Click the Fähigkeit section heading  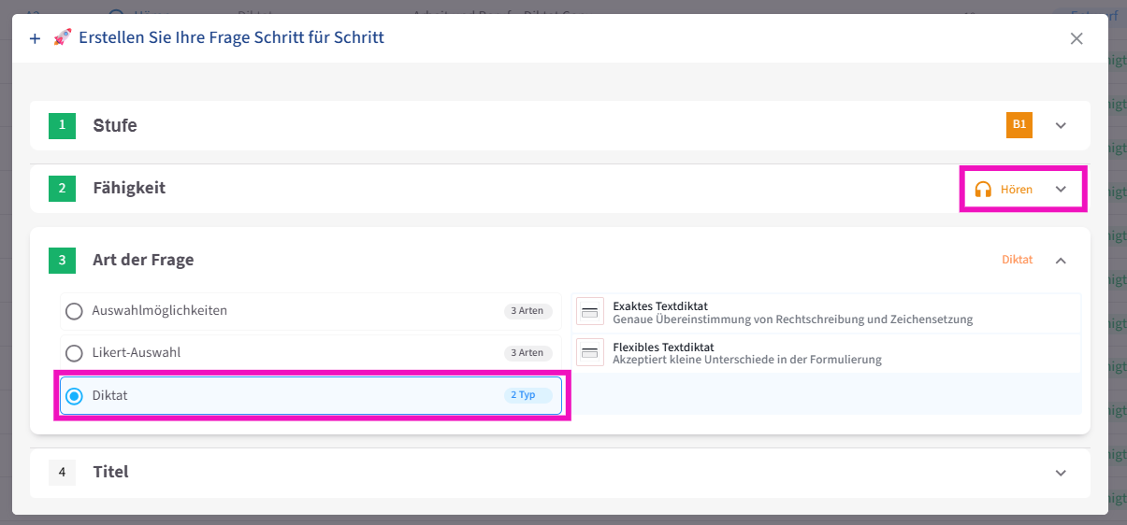(x=129, y=188)
